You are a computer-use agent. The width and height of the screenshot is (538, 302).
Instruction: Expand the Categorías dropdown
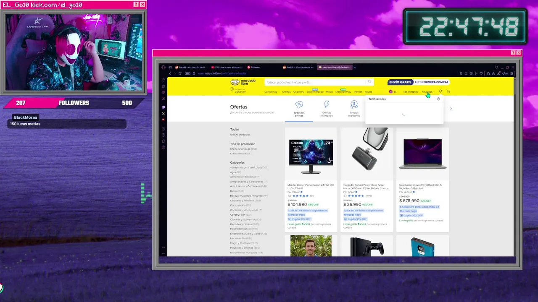[272, 92]
